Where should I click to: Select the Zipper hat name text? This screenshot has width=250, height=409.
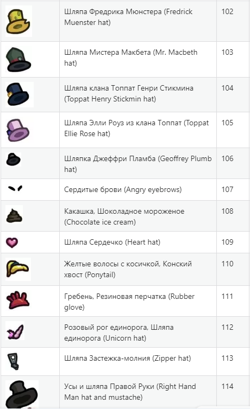(128, 358)
